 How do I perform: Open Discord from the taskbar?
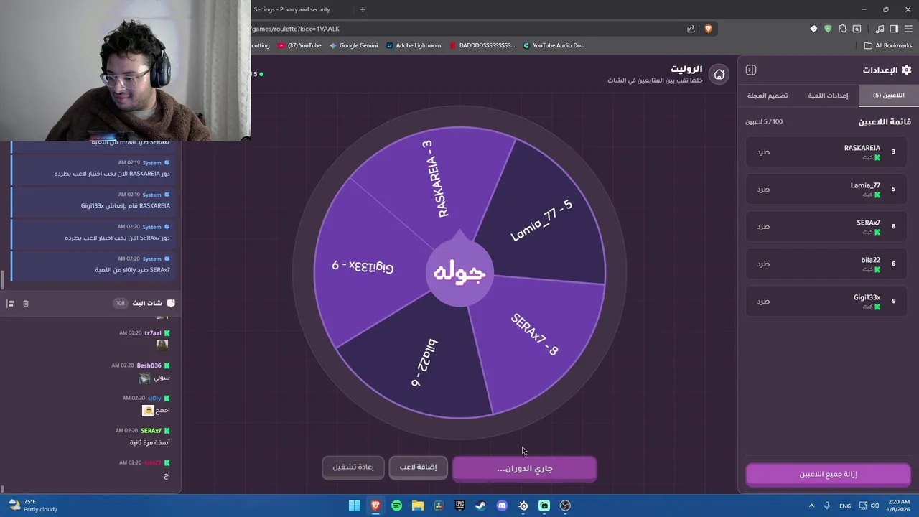click(502, 506)
